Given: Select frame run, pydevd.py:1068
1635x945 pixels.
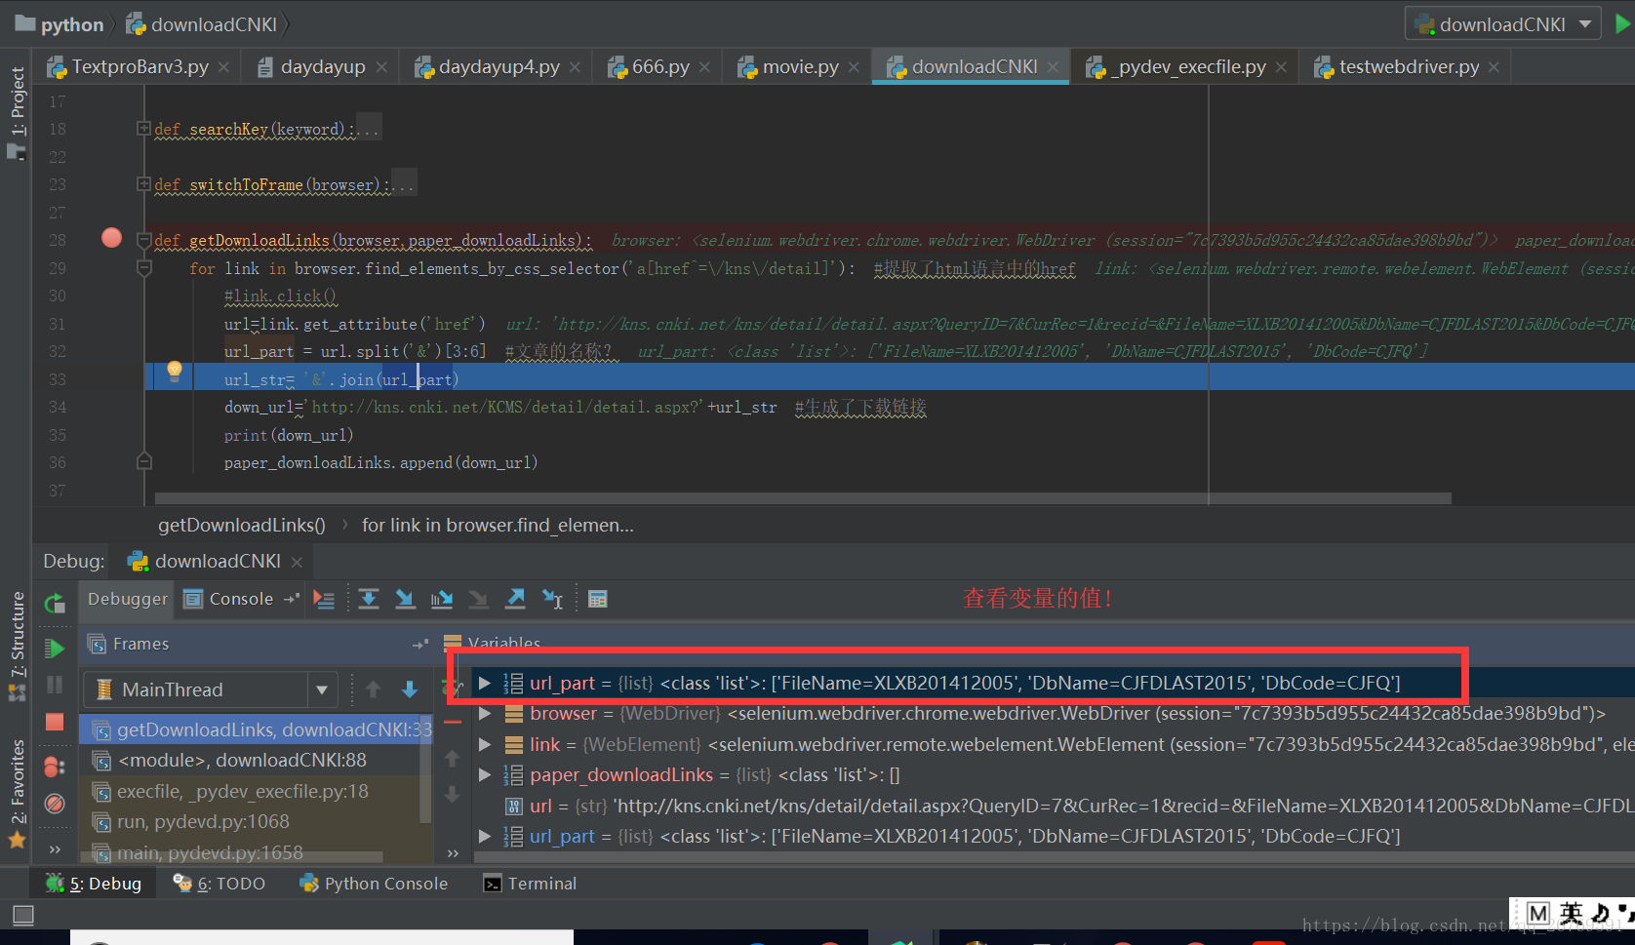Looking at the screenshot, I should click(x=203, y=821).
